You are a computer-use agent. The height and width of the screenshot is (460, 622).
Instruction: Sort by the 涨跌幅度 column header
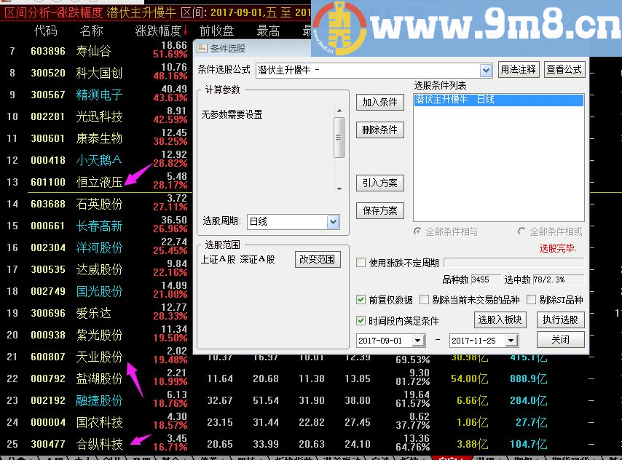[x=158, y=31]
